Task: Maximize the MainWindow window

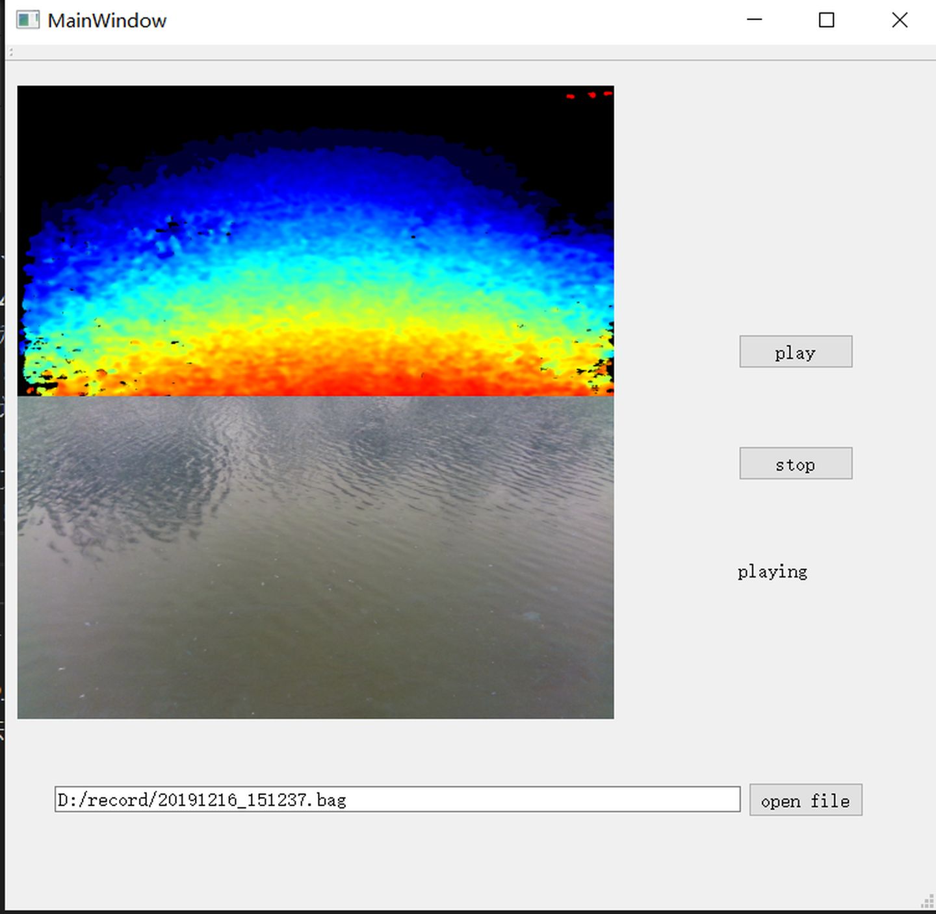Action: (x=826, y=20)
